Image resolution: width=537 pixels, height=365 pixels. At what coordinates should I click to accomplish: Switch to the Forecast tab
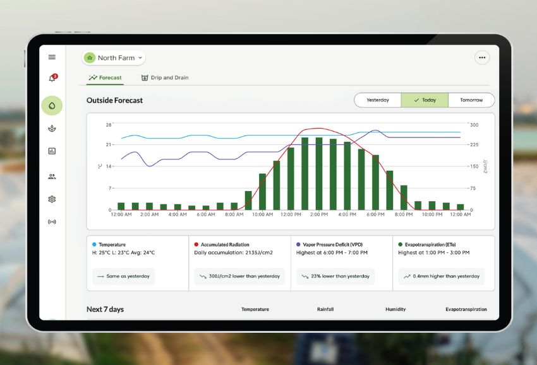(105, 78)
